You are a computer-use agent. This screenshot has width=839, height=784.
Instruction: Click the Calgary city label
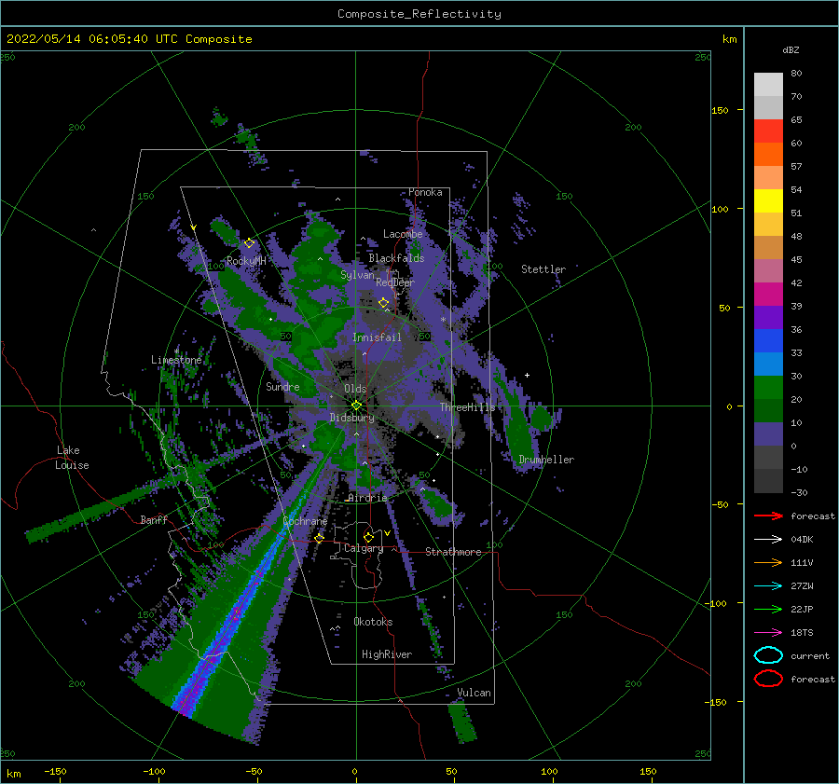tap(364, 548)
